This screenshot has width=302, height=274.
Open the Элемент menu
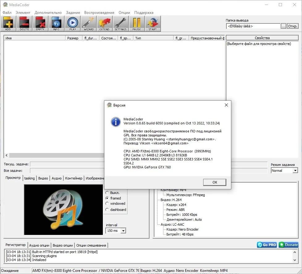coord(23,13)
